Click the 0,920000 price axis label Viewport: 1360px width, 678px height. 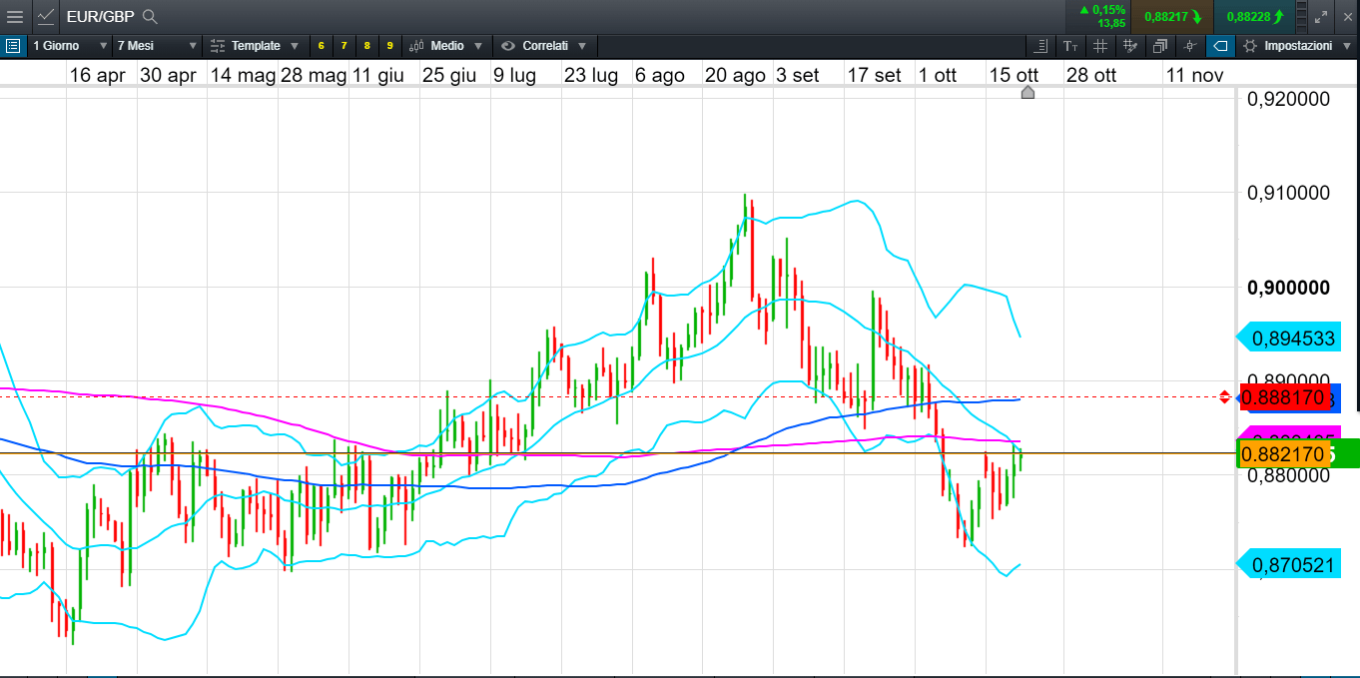point(1289,99)
